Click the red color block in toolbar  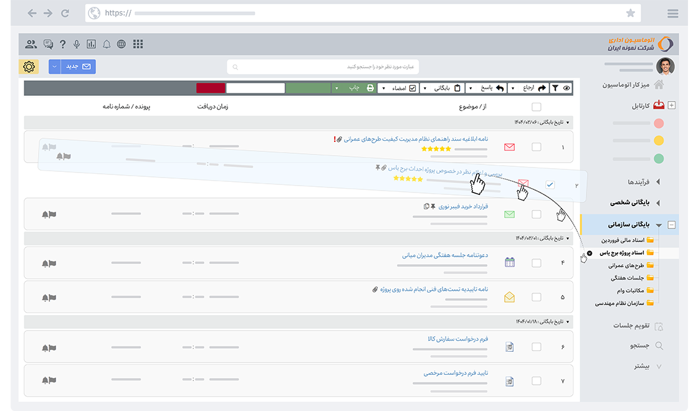(211, 88)
